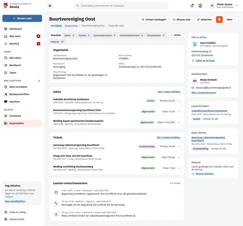The height and width of the screenshot is (226, 243).
Task: Open Alle 3 zaken bekijken link
Action: 169,92
